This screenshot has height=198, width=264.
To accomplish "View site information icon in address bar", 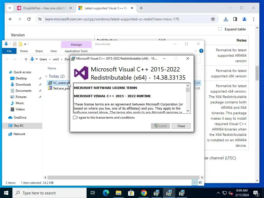I will pos(40,19).
